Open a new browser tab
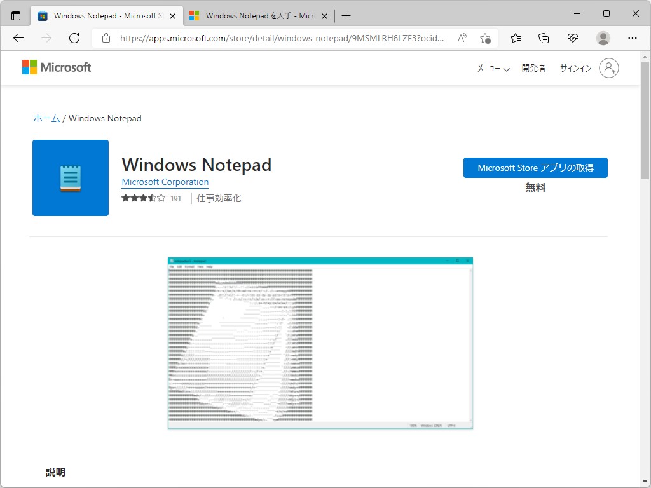The height and width of the screenshot is (488, 651). [x=346, y=16]
